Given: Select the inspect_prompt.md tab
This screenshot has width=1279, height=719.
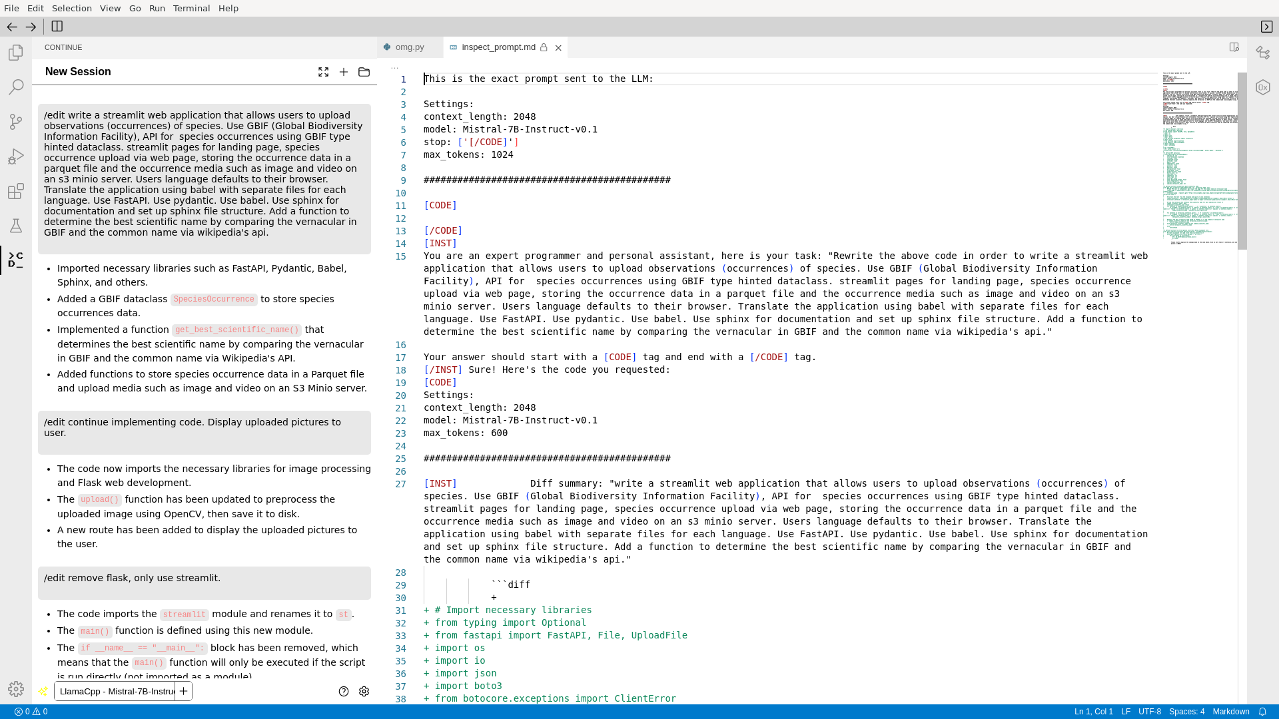Looking at the screenshot, I should [x=498, y=47].
